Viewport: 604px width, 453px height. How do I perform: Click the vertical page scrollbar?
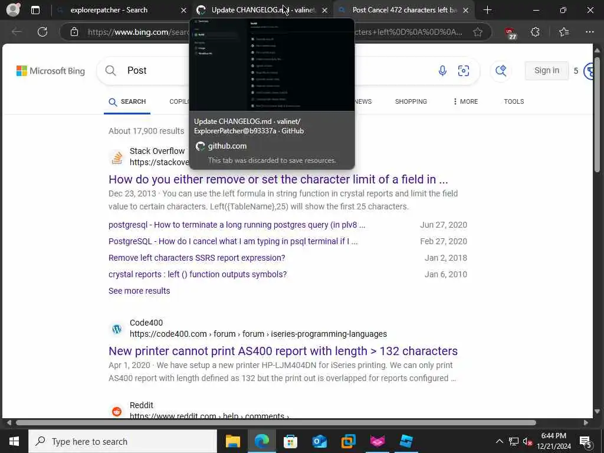597,114
